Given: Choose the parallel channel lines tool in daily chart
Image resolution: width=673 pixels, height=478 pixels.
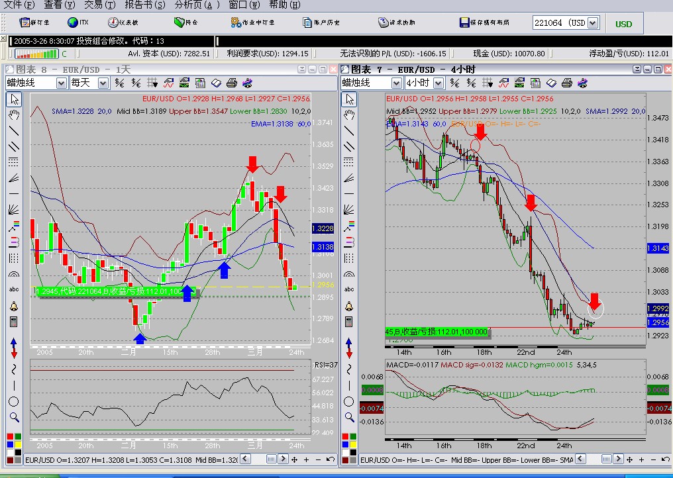Looking at the screenshot, I should [14, 146].
